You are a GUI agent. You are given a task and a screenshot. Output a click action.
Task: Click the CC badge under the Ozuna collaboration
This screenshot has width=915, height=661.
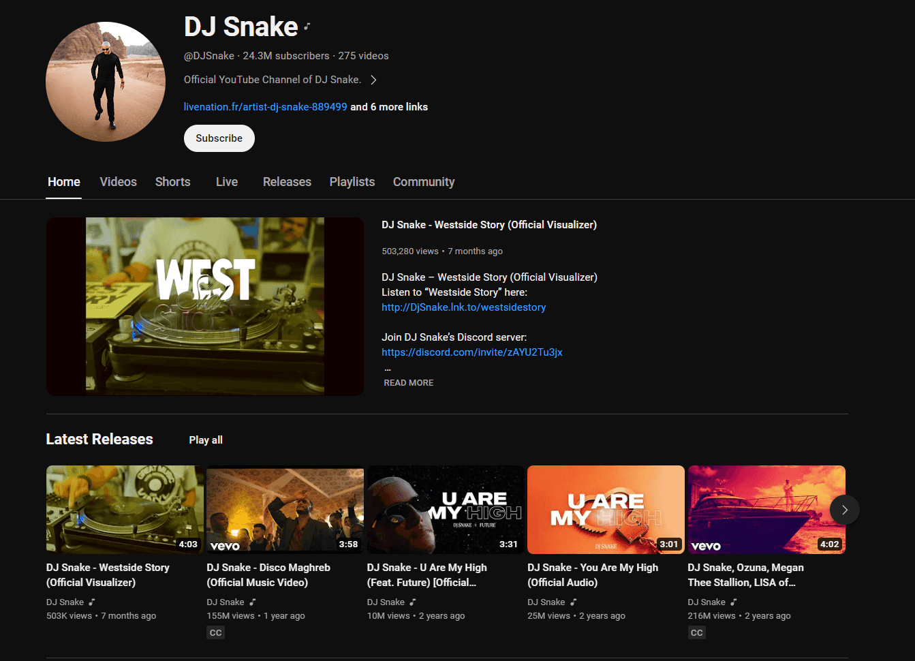697,632
